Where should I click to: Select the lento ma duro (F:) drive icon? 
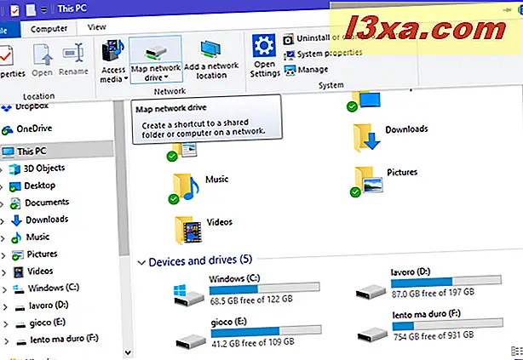click(372, 334)
